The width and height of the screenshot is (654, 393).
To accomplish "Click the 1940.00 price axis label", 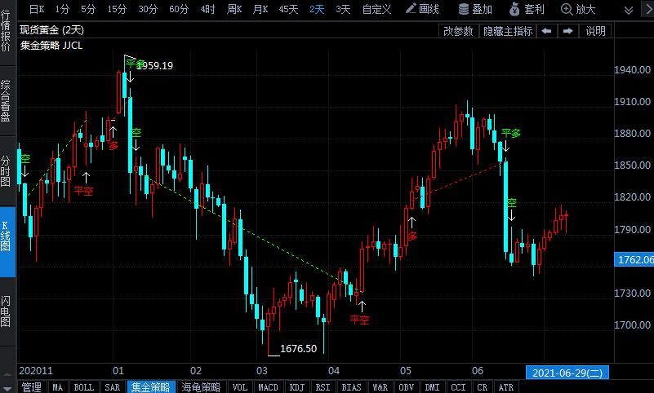I will click(632, 69).
